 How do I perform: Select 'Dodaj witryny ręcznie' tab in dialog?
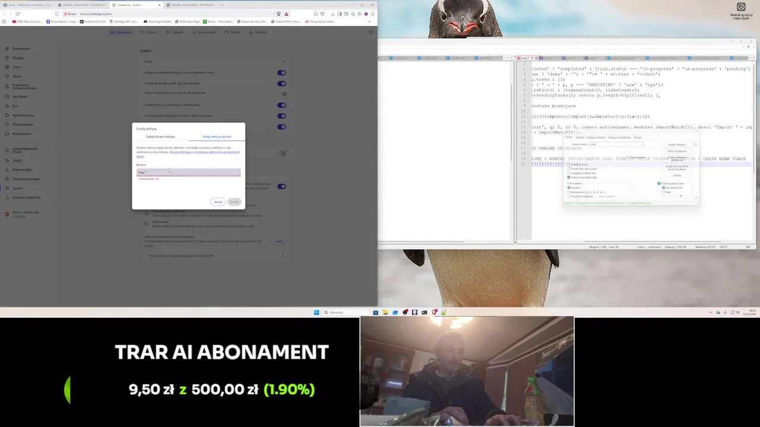click(217, 136)
